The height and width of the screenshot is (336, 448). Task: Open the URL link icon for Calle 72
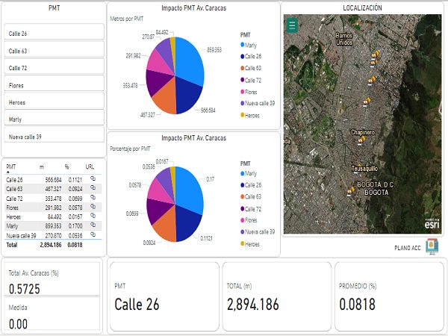(x=93, y=197)
